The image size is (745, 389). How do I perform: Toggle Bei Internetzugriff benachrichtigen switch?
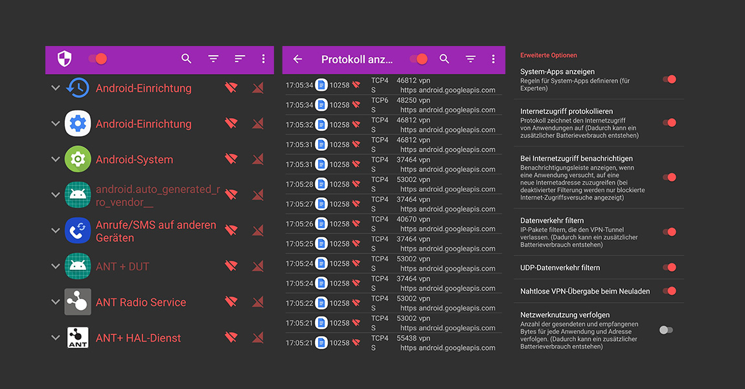pyautogui.click(x=669, y=178)
